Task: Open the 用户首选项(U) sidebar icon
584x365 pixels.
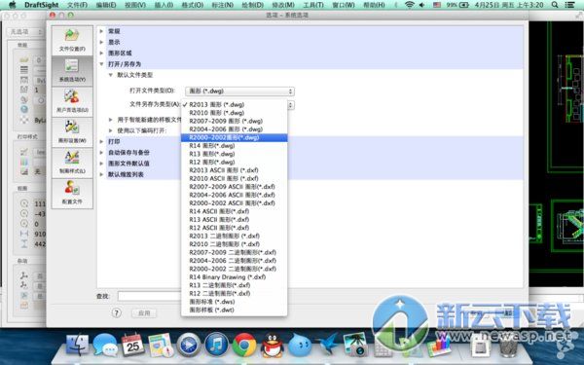Action: [72, 101]
